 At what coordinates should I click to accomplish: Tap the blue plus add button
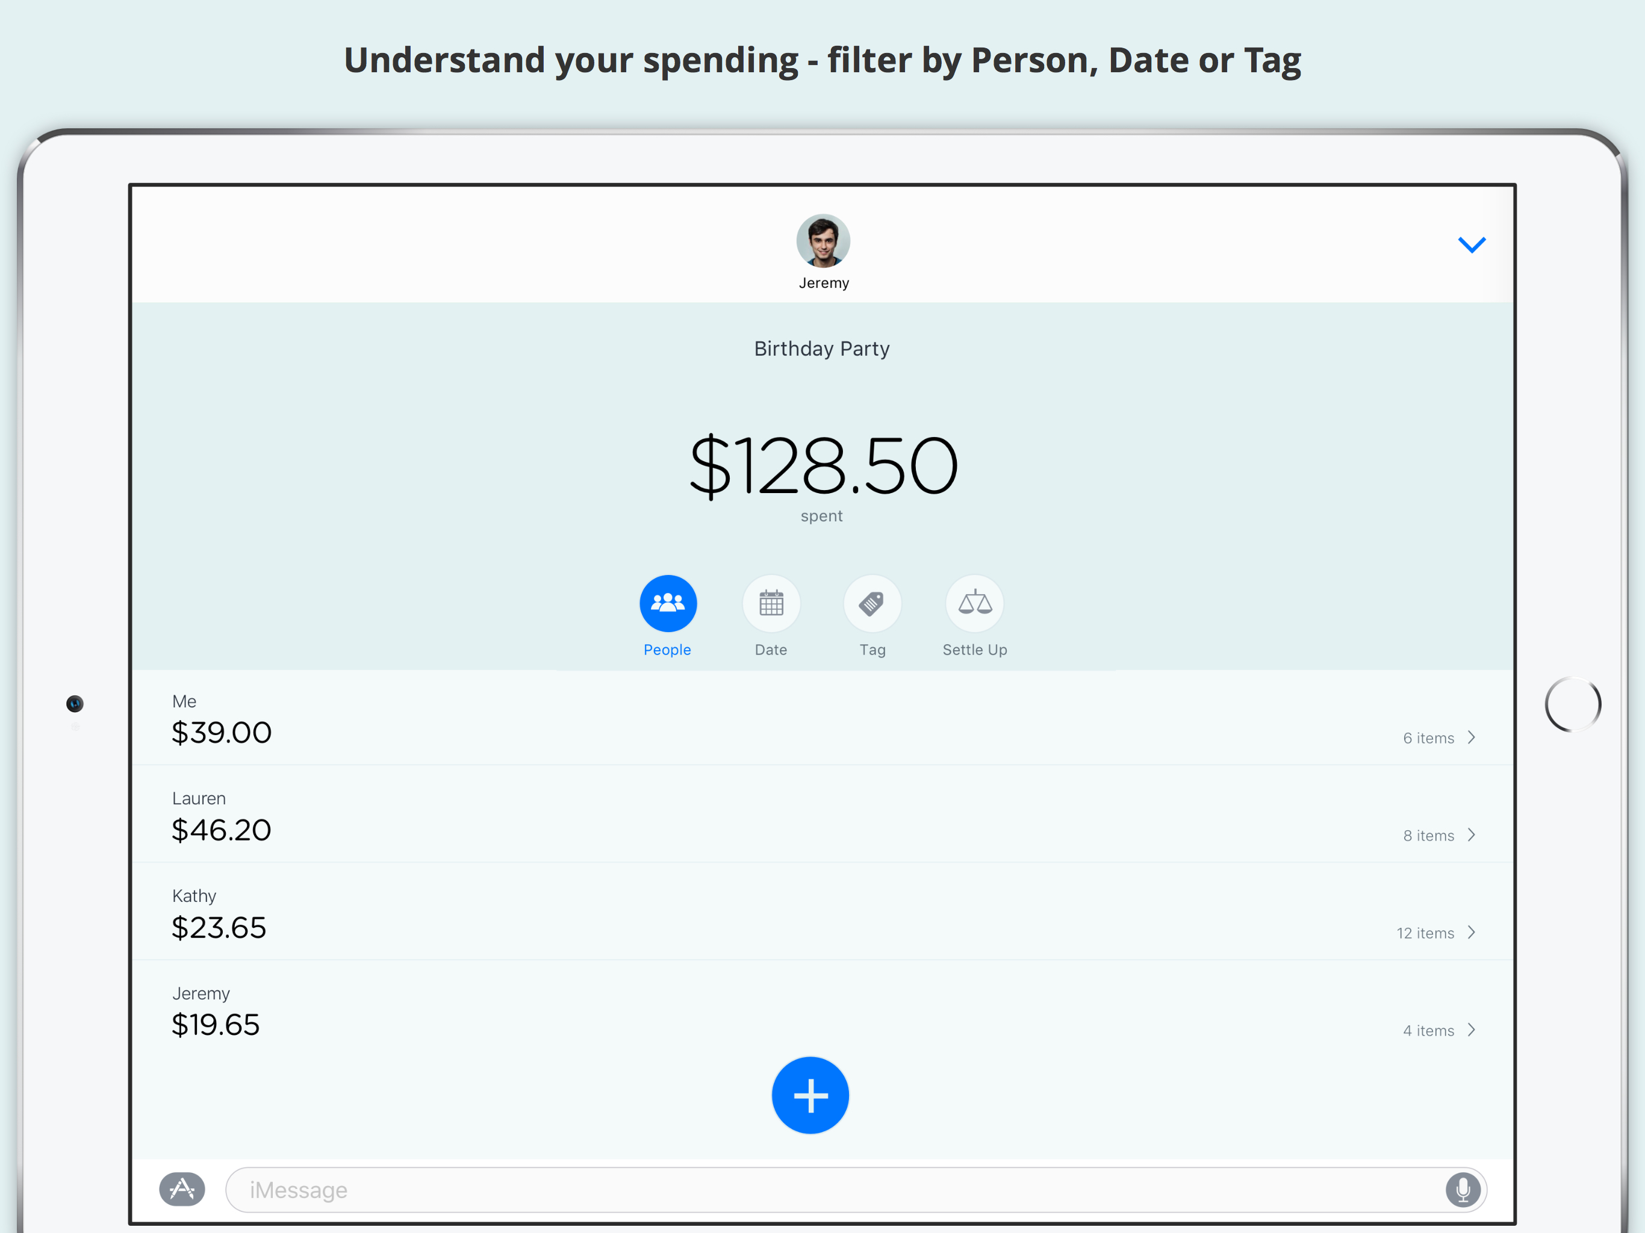[810, 1095]
